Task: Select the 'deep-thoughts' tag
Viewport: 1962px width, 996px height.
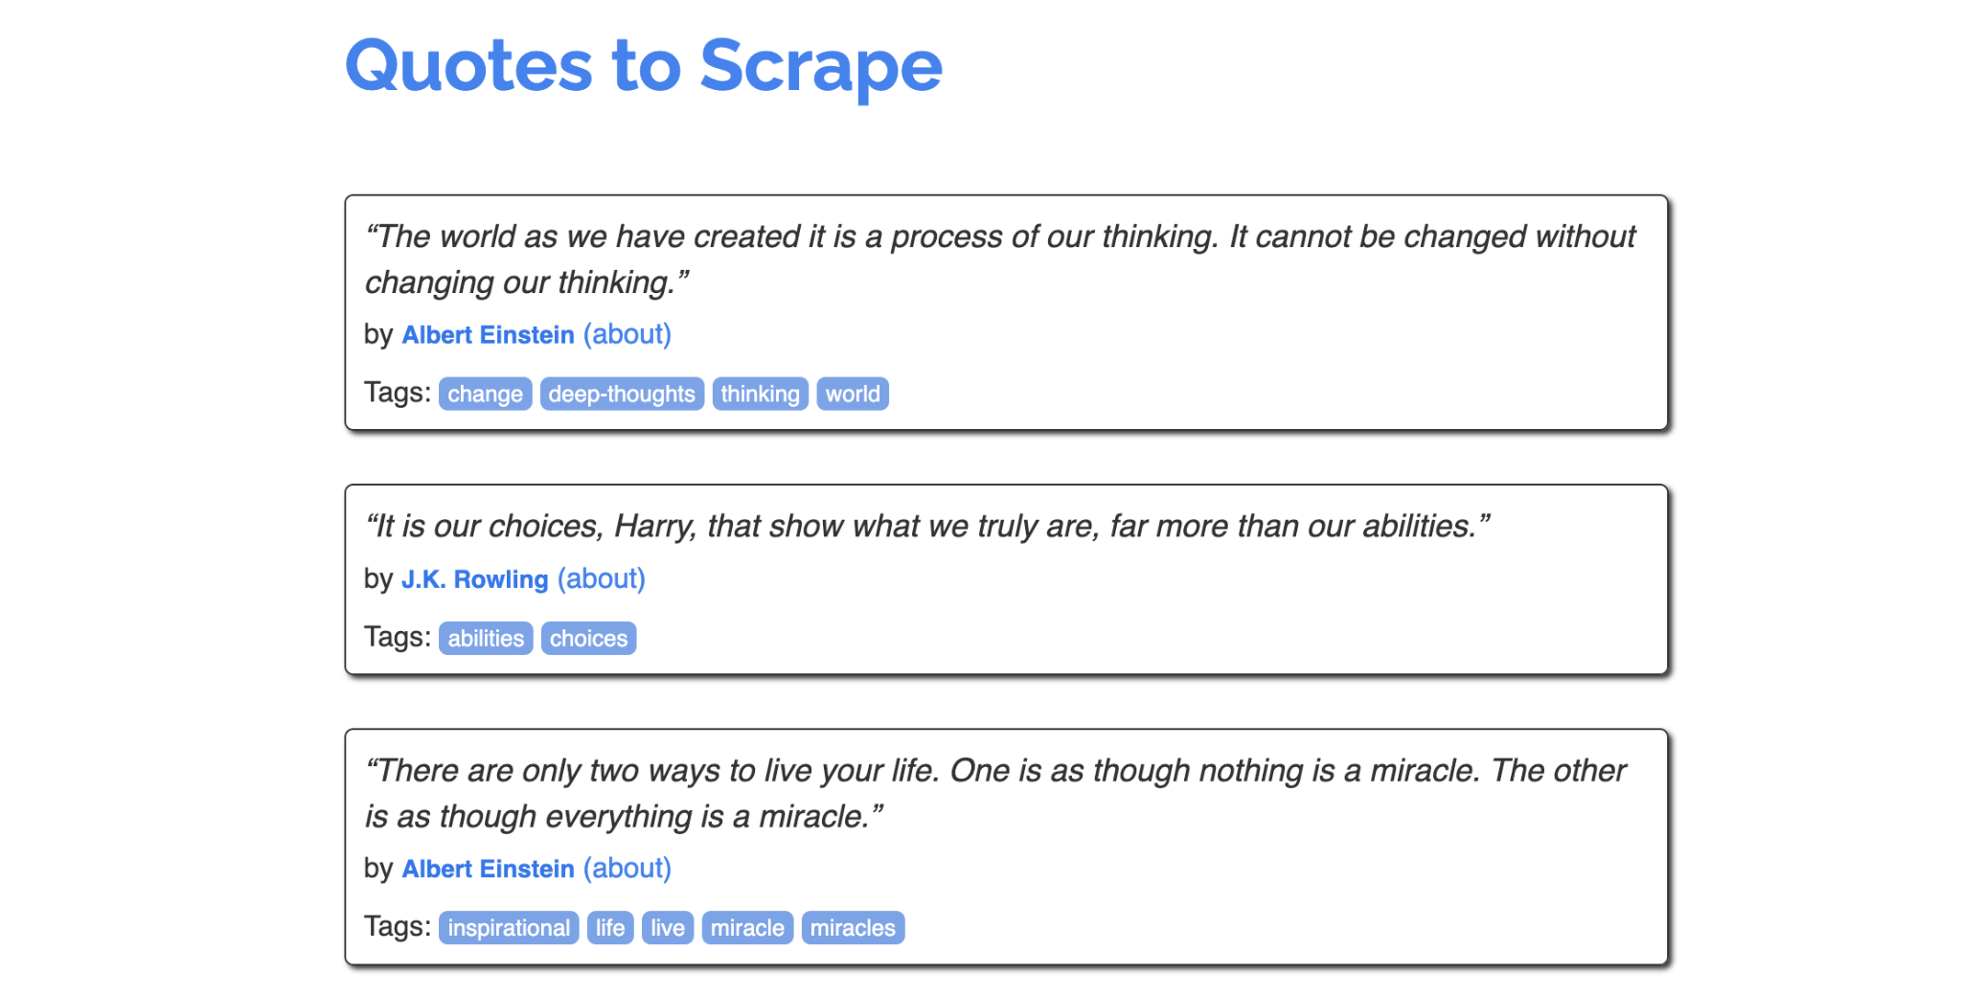Action: tap(622, 393)
